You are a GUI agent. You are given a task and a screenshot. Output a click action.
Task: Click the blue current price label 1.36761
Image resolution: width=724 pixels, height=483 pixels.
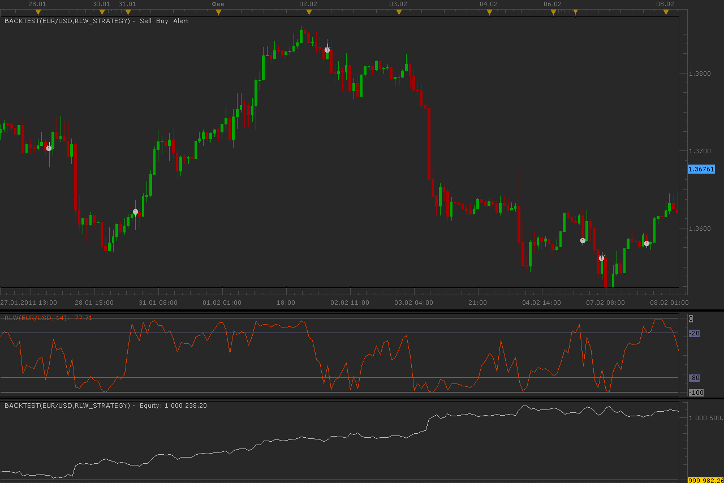pos(701,169)
